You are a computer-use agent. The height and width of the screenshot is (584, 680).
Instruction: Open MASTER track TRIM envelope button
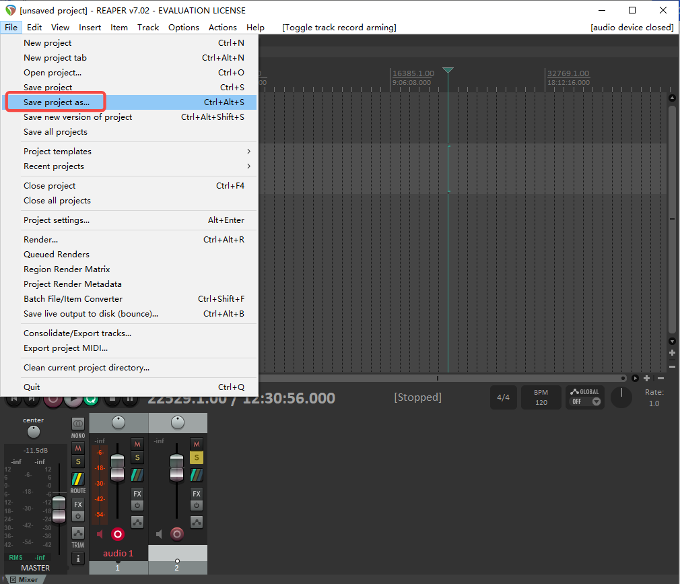tap(78, 532)
